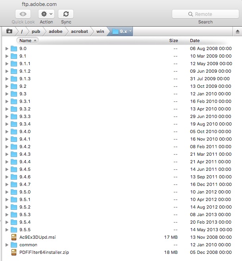Screen dimensions: 242x261
Task: Expand the 9.1.1 folder triangle
Action: [7, 64]
